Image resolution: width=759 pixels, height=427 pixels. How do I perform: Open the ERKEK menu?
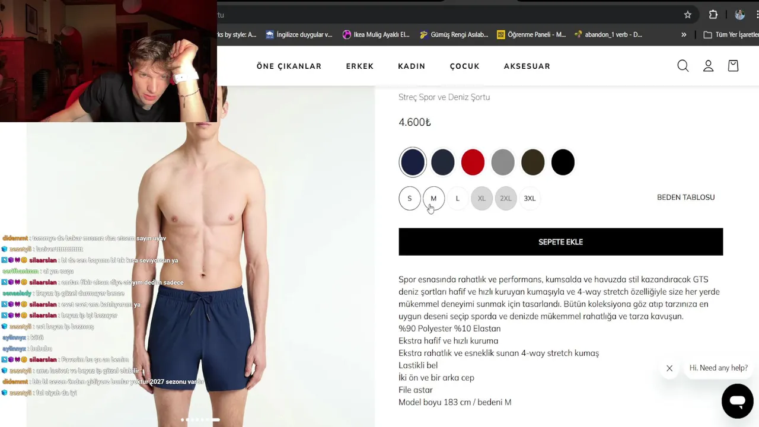tap(360, 66)
